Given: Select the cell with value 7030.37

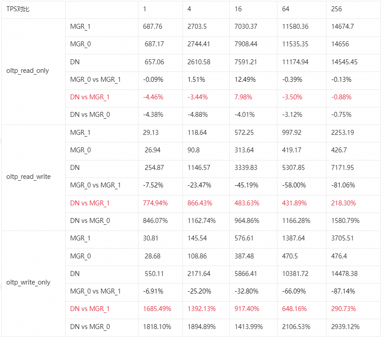Looking at the screenshot, I should [x=246, y=27].
